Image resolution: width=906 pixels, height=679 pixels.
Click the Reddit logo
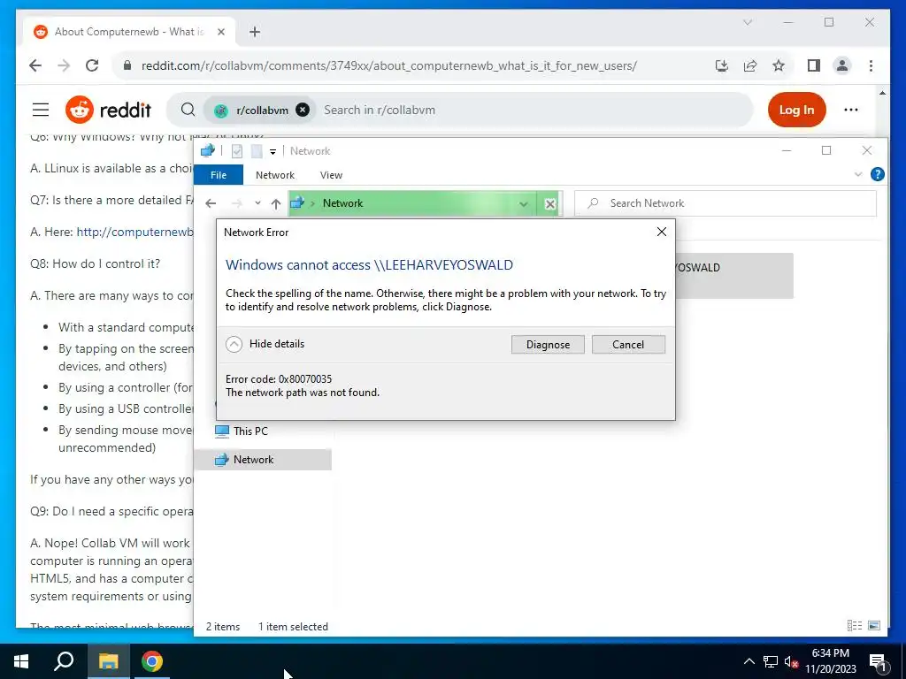[108, 110]
